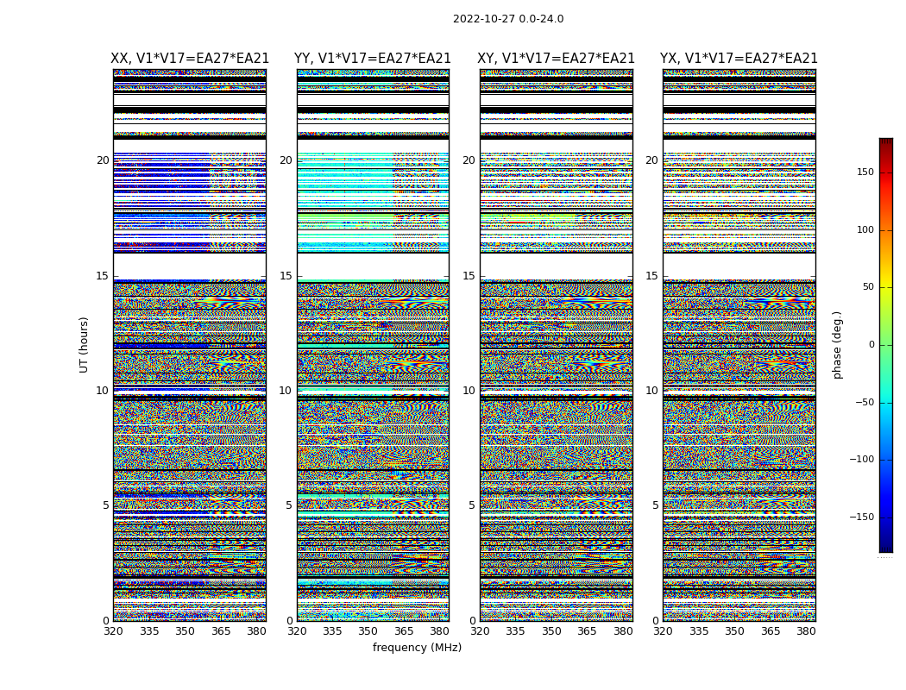
Task: Click the 335 frequency tick under XY panel
Action: point(515,631)
